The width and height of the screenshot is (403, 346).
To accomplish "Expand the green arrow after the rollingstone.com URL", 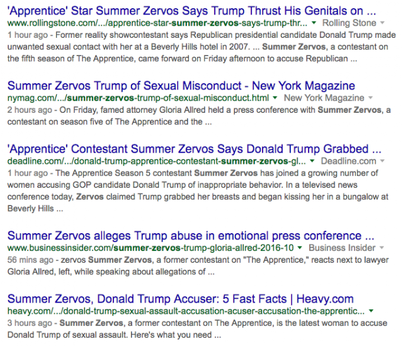I will 314,23.
